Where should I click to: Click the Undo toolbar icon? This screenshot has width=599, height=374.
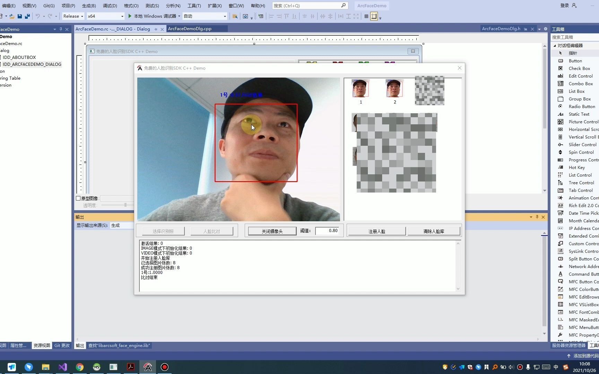37,16
